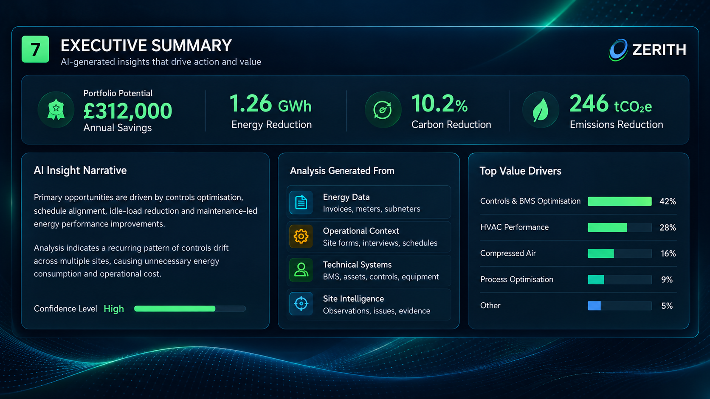Click the 28% value
Image resolution: width=710 pixels, height=399 pixels.
coord(668,228)
